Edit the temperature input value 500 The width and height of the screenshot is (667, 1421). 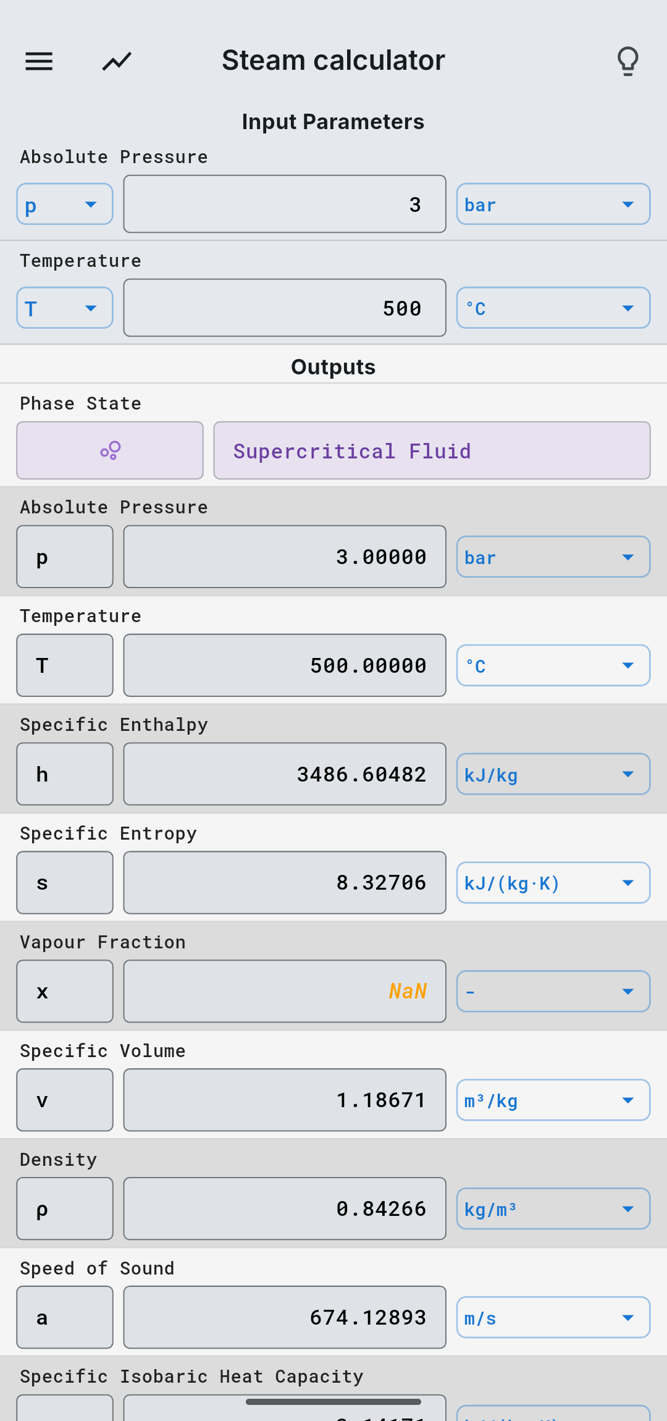(285, 308)
